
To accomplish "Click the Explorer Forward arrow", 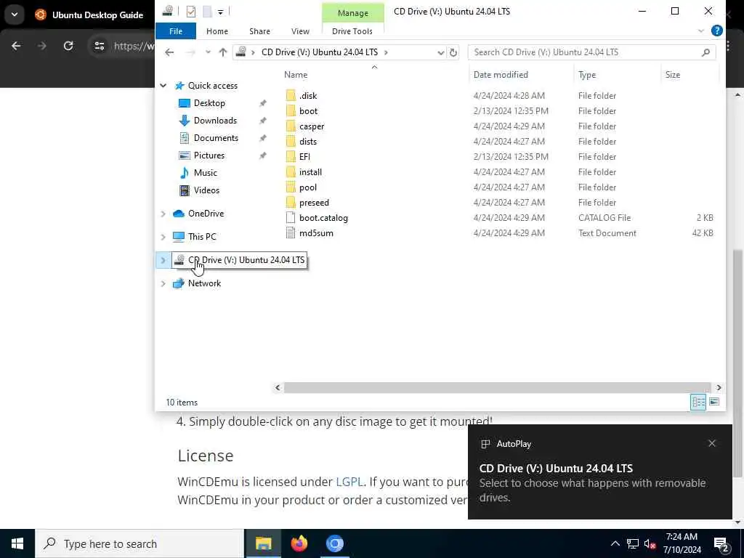I will click(191, 52).
